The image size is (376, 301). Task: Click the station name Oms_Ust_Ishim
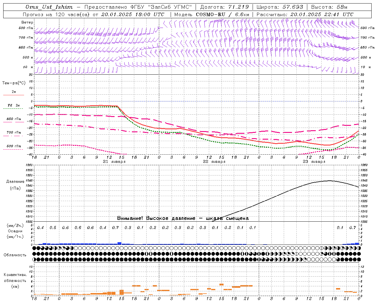(x=49, y=7)
